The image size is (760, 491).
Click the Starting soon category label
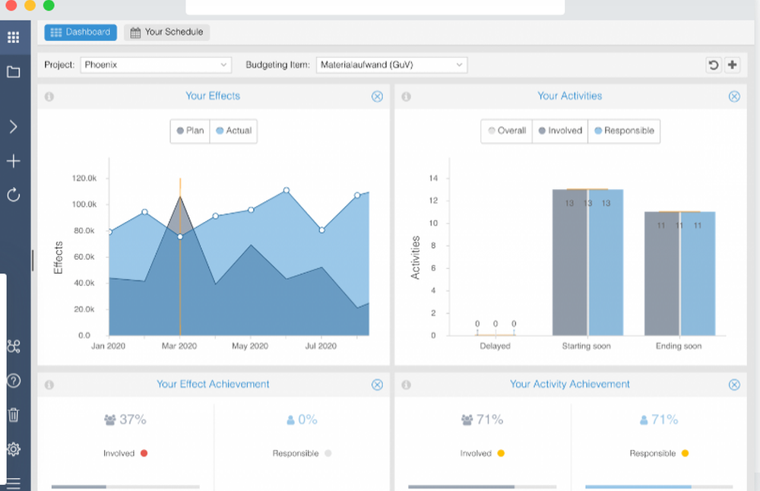[x=587, y=346]
